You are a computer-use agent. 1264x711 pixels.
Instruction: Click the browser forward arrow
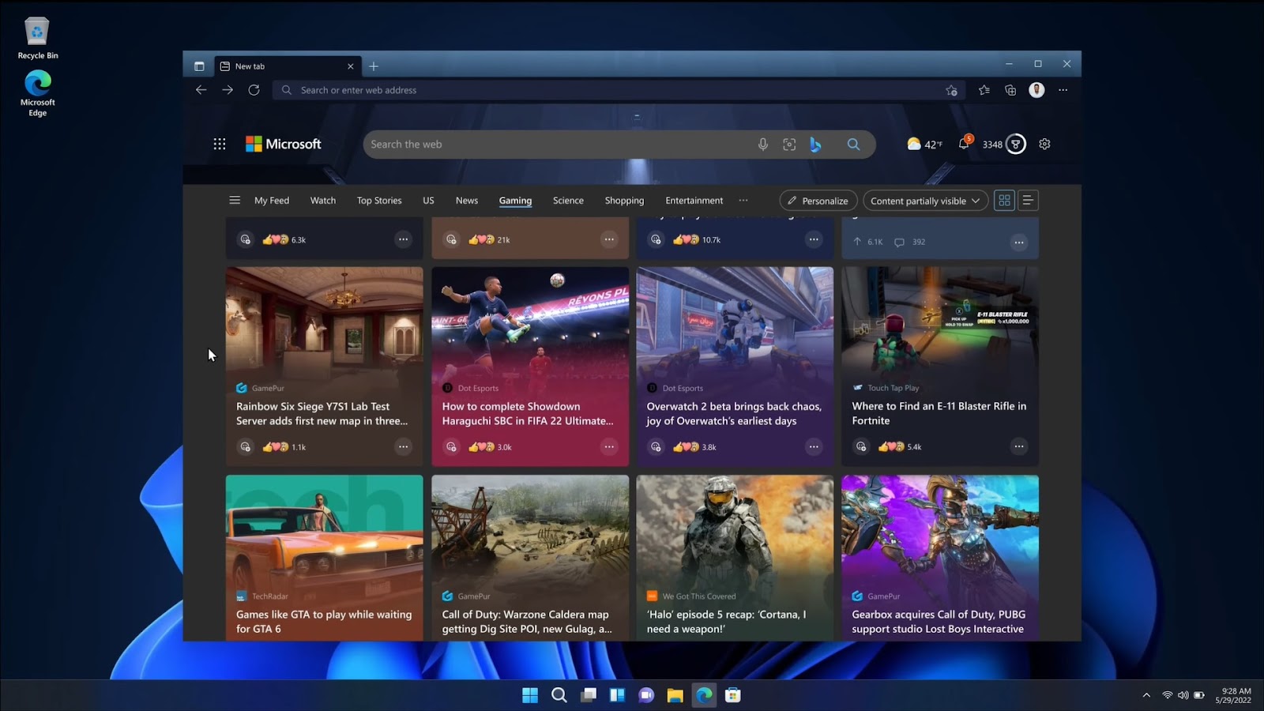[228, 90]
